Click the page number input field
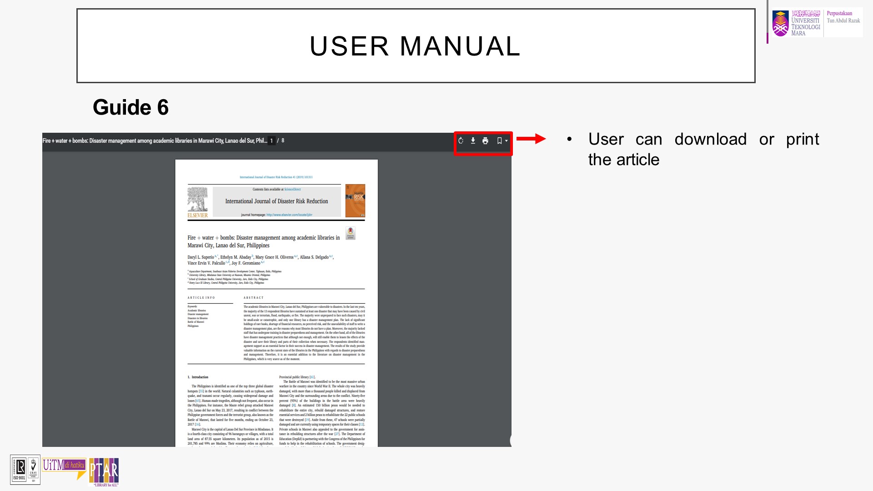Viewport: 873px width, 491px height. (x=271, y=141)
